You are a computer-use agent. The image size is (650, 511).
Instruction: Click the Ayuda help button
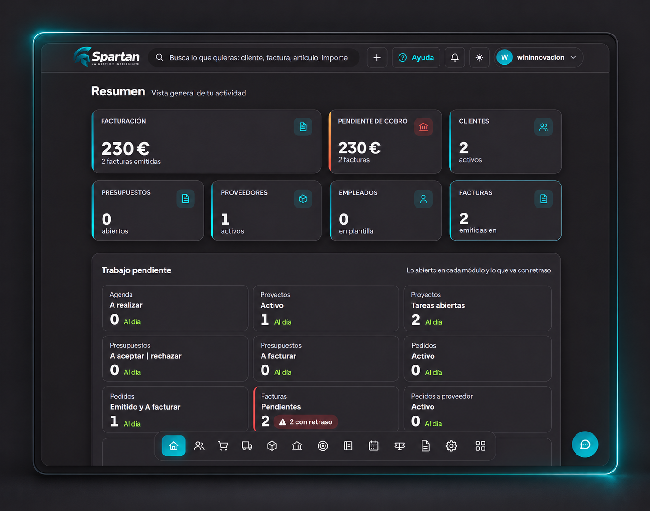tap(416, 57)
